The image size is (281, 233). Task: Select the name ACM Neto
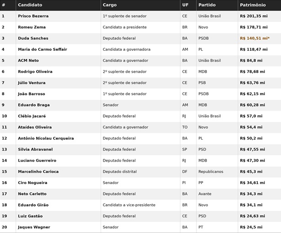click(28, 60)
